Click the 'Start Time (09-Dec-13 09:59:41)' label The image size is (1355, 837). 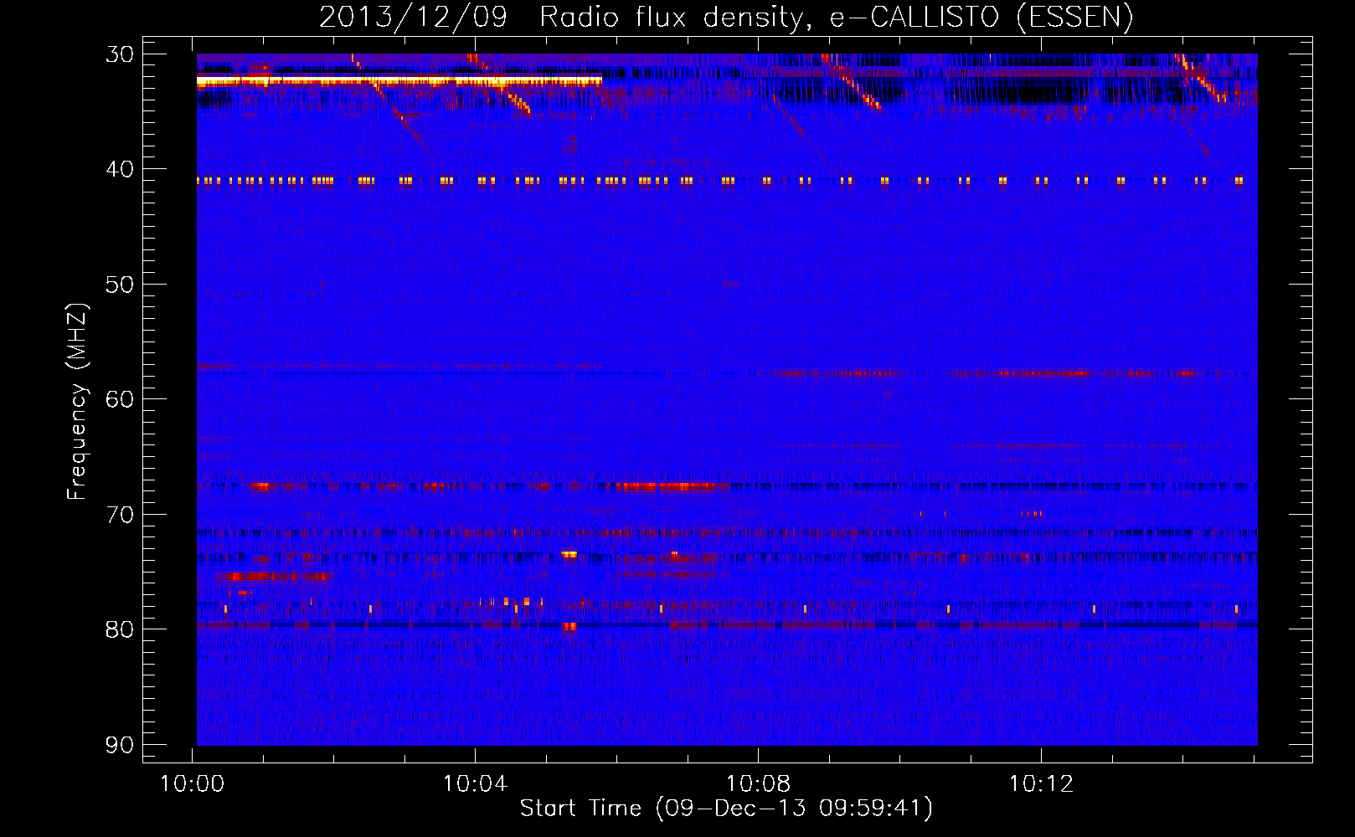[726, 808]
